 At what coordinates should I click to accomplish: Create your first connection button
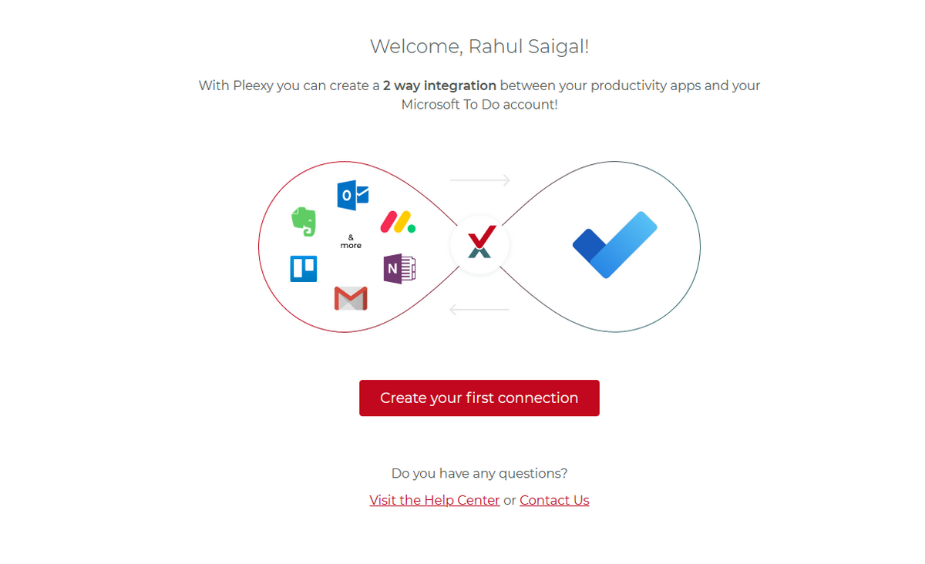tap(479, 398)
